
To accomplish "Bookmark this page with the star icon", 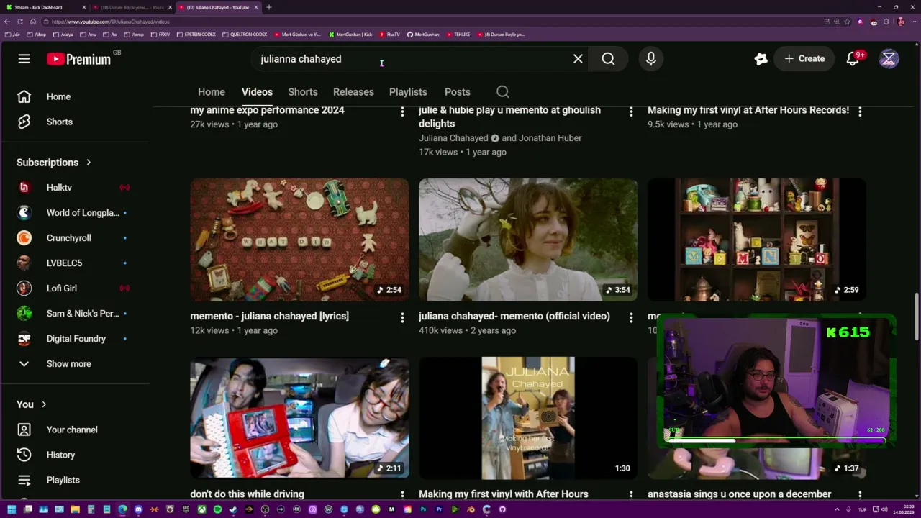I will click(x=847, y=22).
